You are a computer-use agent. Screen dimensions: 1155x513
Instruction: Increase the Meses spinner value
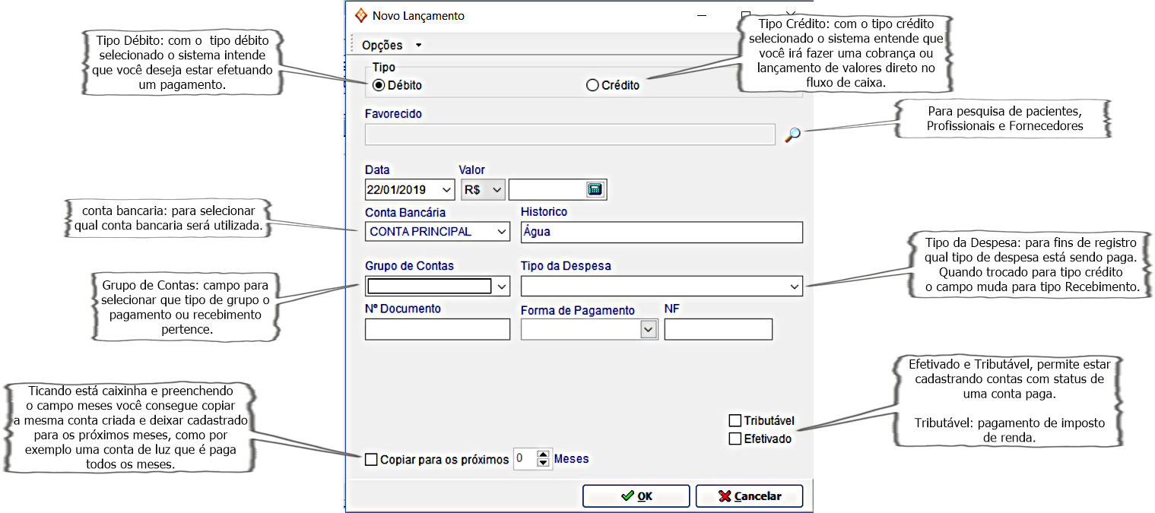click(543, 455)
